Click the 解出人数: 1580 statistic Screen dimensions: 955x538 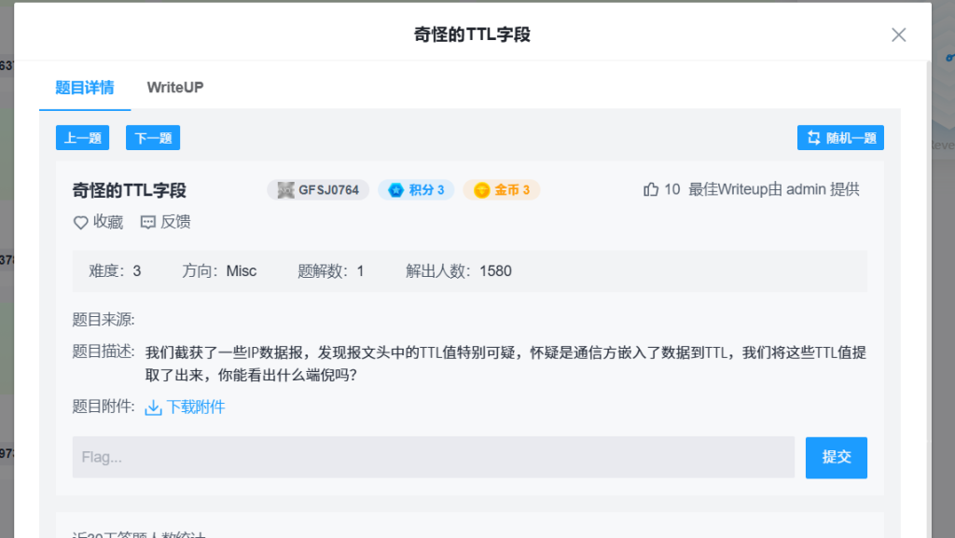tap(458, 271)
